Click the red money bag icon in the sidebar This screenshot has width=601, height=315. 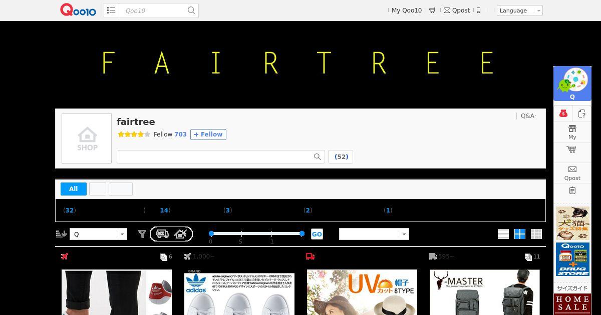(x=563, y=113)
